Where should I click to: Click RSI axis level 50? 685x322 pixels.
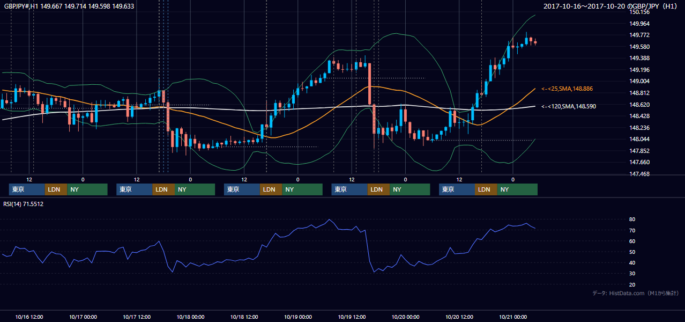[x=632, y=252]
